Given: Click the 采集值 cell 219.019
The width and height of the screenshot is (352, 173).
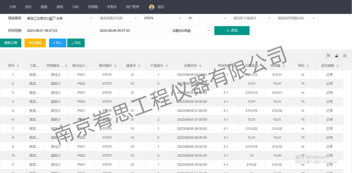Looking at the screenshot, I should click(x=251, y=147).
